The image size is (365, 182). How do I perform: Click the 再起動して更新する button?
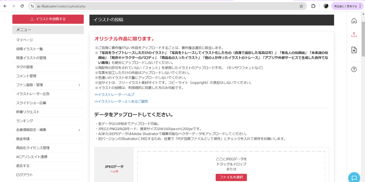click(x=347, y=6)
